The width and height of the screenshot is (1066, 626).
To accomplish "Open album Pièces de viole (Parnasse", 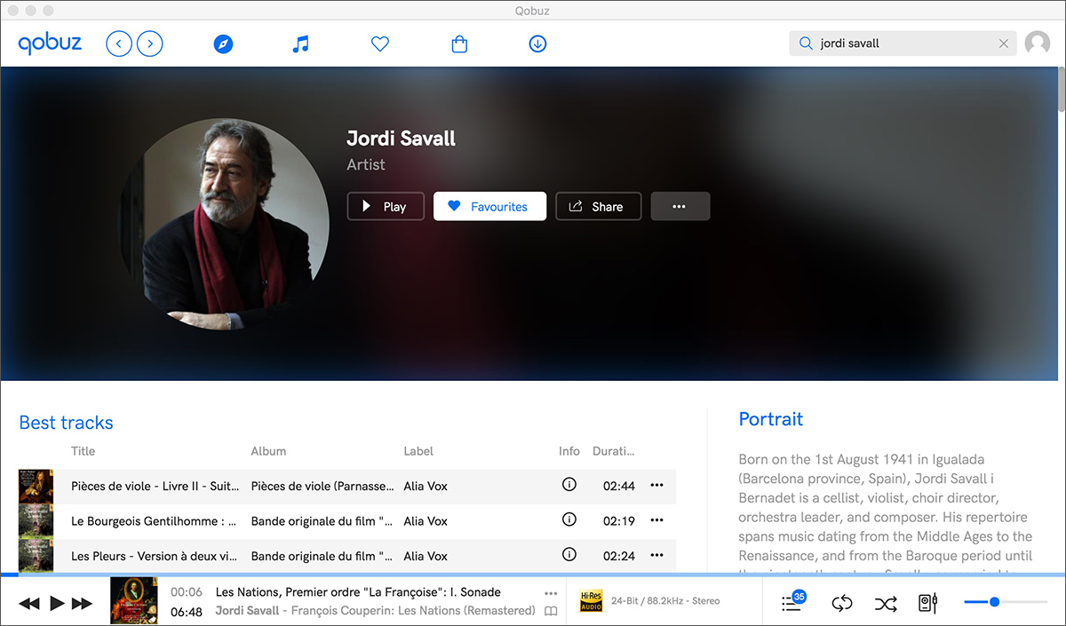I will pyautogui.click(x=322, y=486).
